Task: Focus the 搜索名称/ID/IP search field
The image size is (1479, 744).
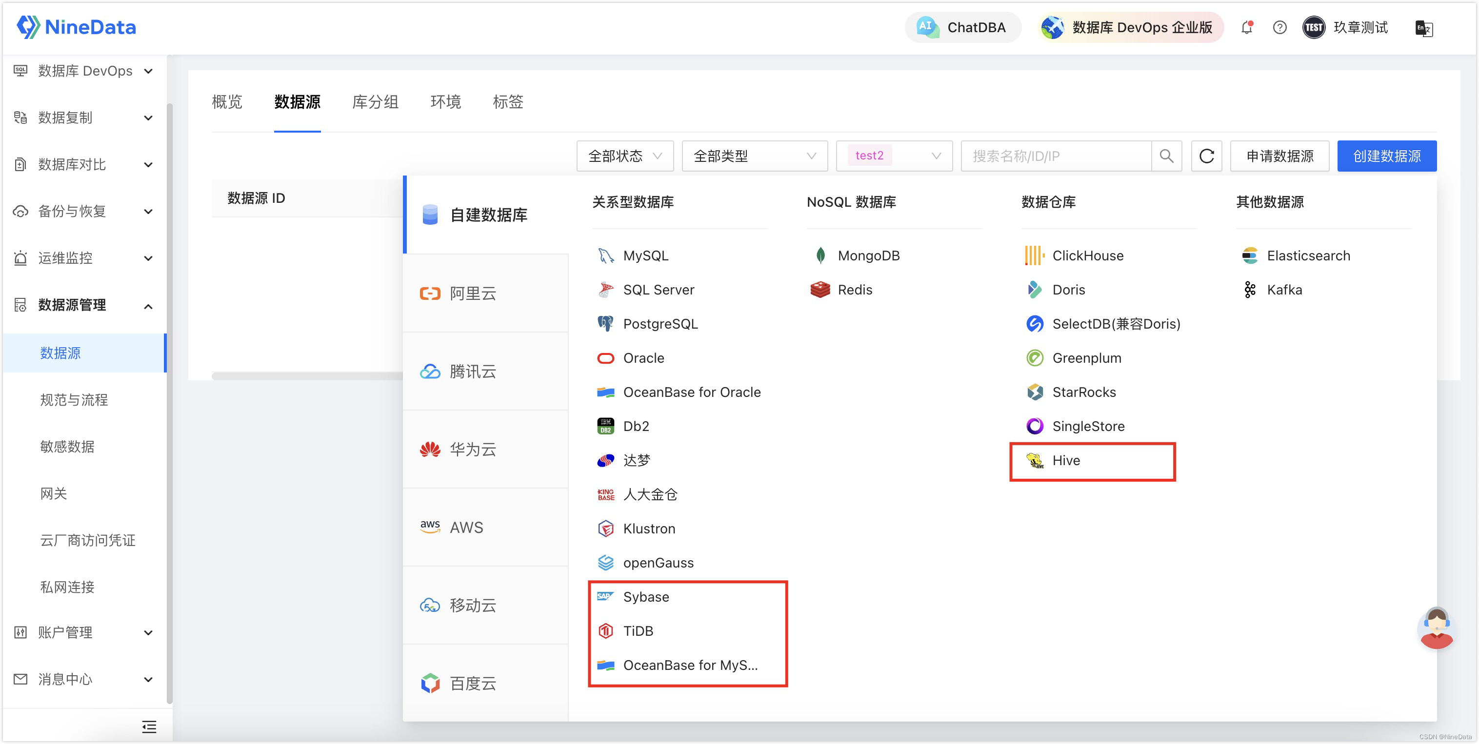Action: (1055, 156)
